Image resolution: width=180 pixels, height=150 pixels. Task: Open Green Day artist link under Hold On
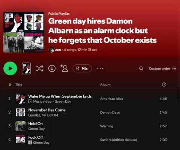pos(36,129)
